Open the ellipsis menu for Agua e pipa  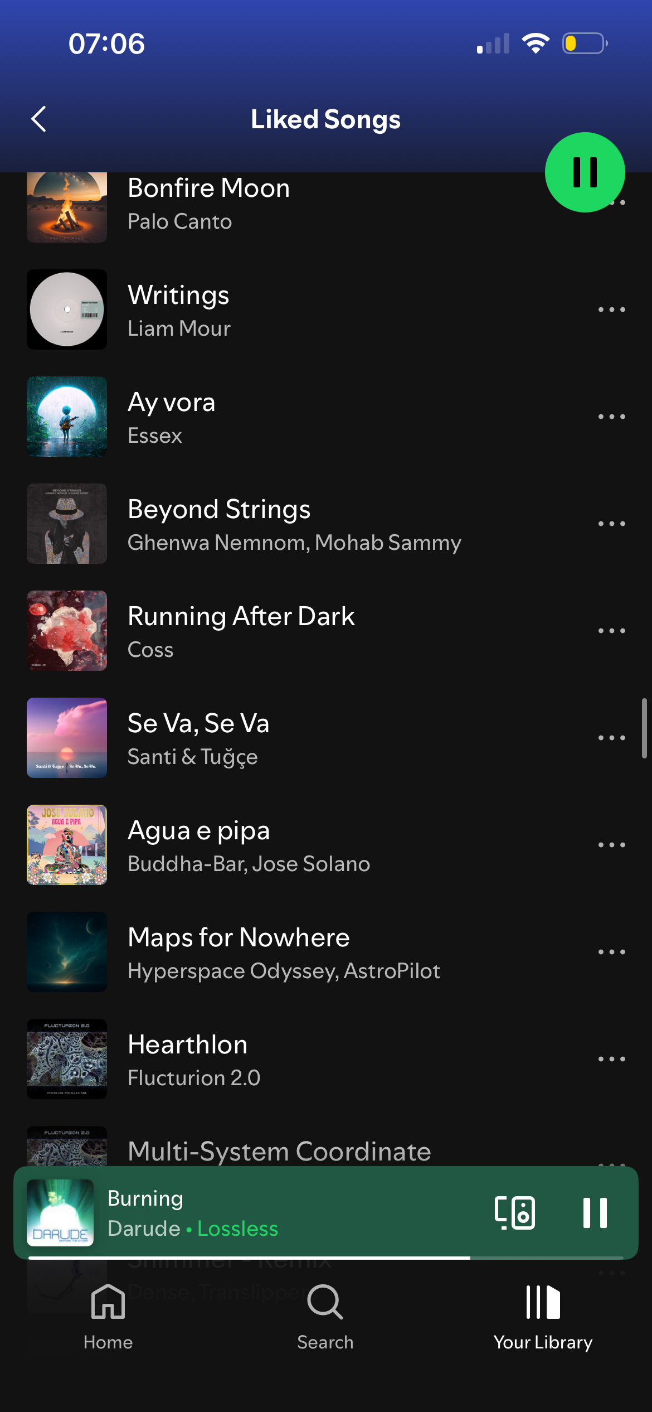(x=611, y=845)
